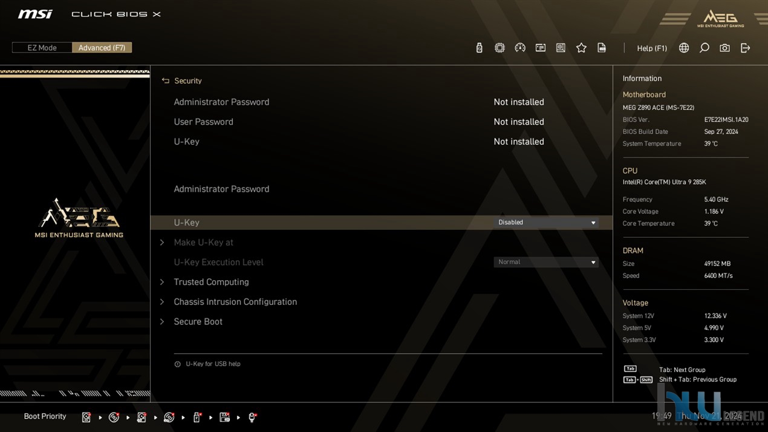Click the U-Key for USB help text
Image resolution: width=768 pixels, height=432 pixels.
pyautogui.click(x=213, y=364)
